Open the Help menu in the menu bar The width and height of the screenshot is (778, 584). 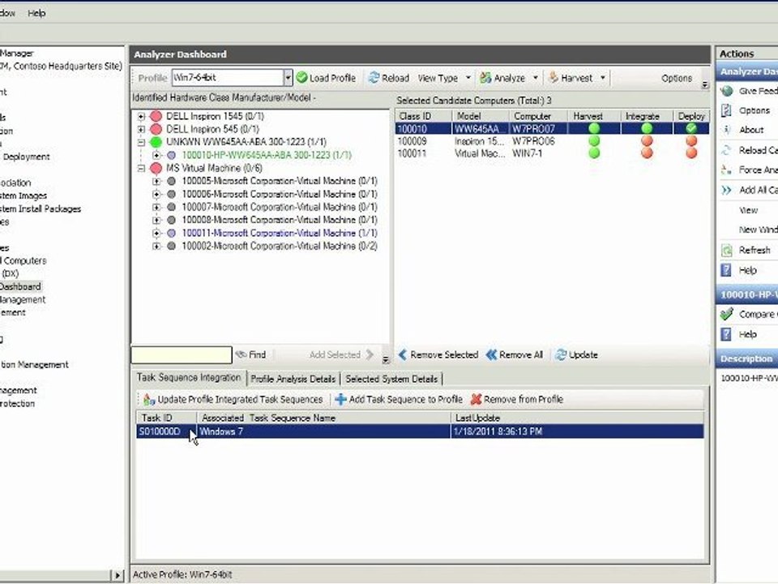point(36,13)
